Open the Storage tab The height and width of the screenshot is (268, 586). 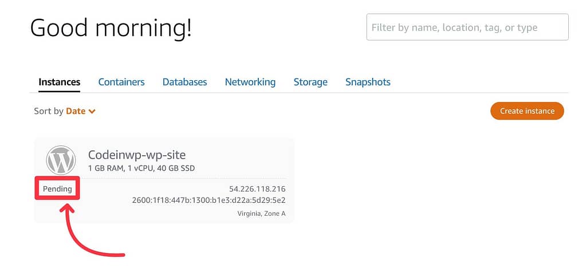coord(310,82)
